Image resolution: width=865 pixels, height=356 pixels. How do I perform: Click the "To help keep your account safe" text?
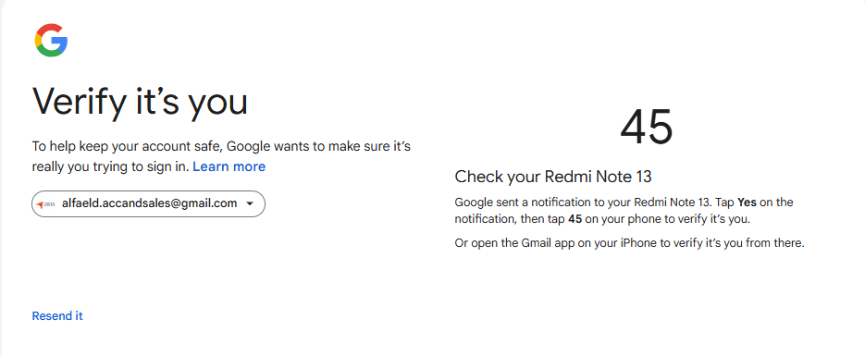point(128,147)
